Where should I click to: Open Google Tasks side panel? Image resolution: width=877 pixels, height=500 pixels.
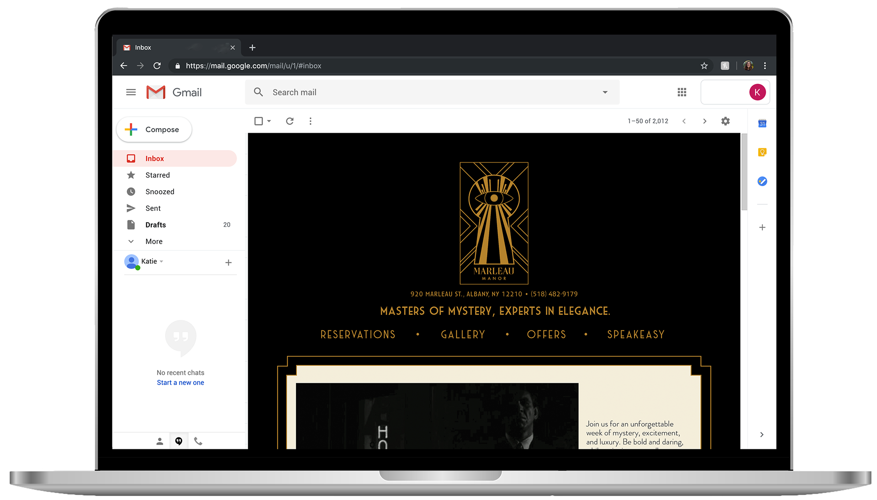(762, 181)
